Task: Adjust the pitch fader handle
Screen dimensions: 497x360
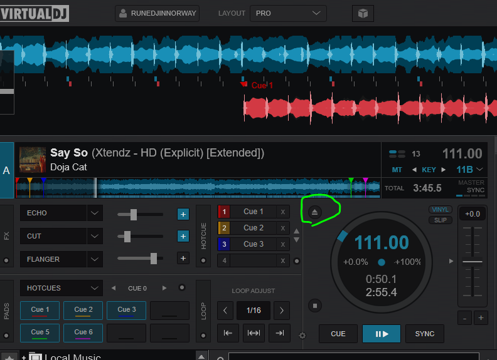Action: pos(473,262)
